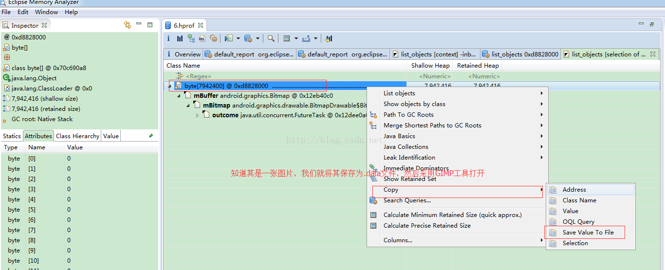This screenshot has height=270, width=665.
Task: Open the reports dropdown arrow
Action: pos(239,38)
